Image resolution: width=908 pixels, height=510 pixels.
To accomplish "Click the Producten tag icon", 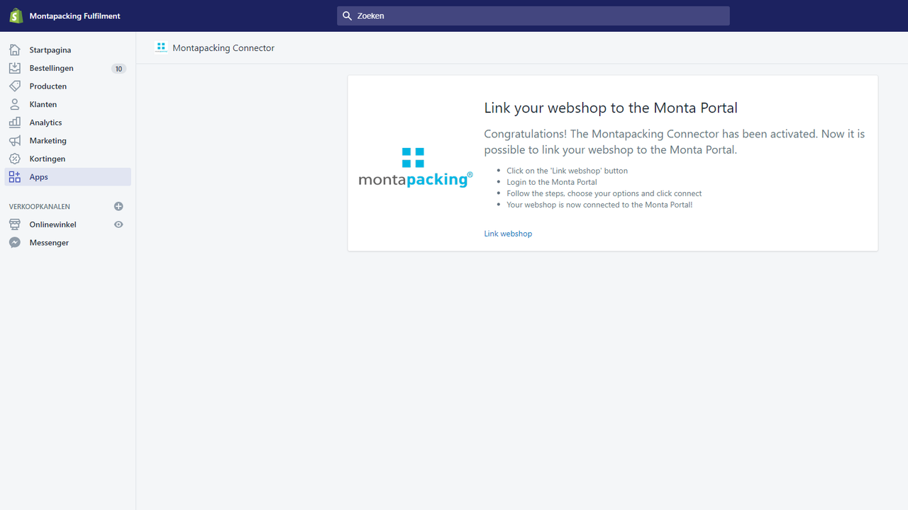I will coord(14,86).
